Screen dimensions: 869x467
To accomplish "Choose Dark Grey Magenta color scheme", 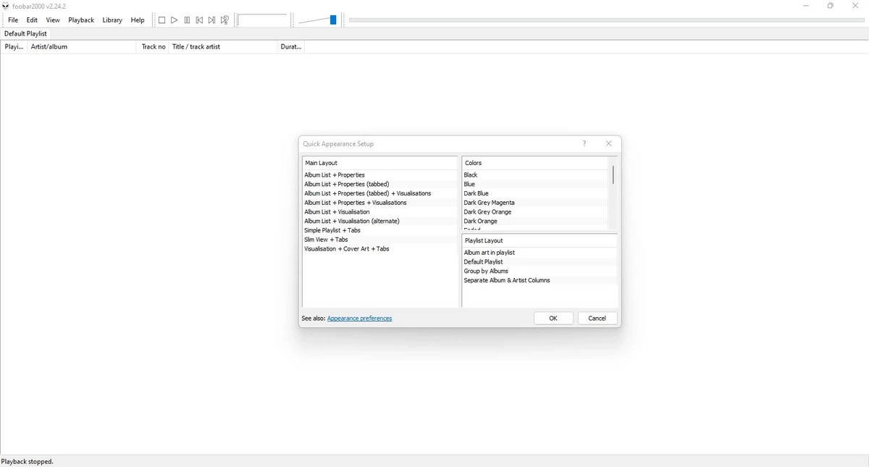I will 536,203.
